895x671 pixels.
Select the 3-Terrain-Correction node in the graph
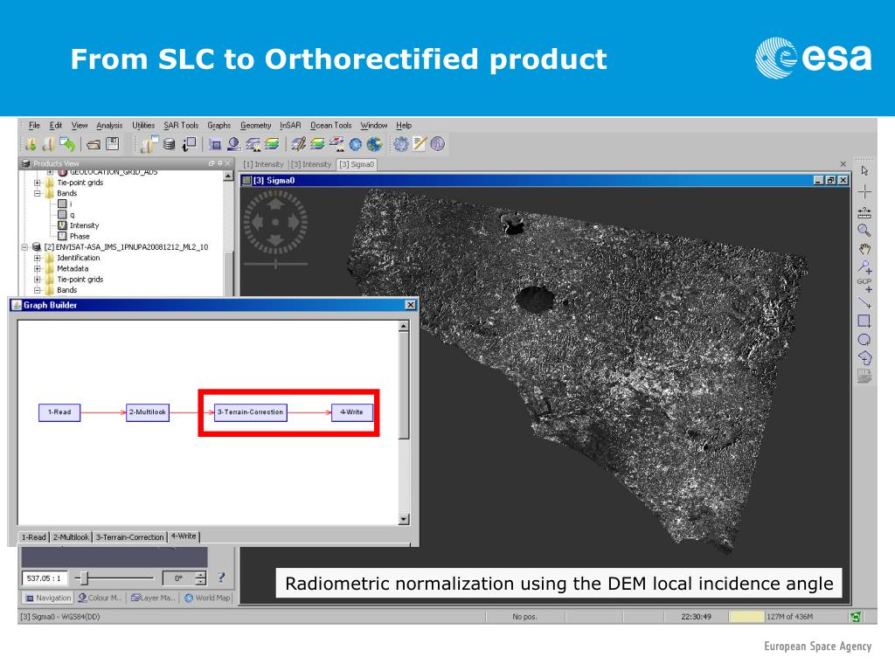pyautogui.click(x=251, y=412)
